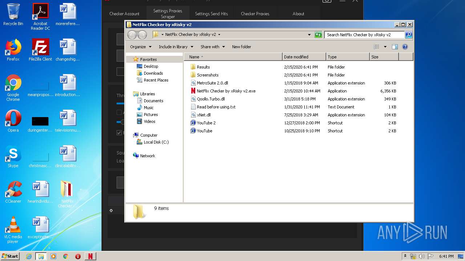Open the Organize dropdown menu

[x=141, y=47]
